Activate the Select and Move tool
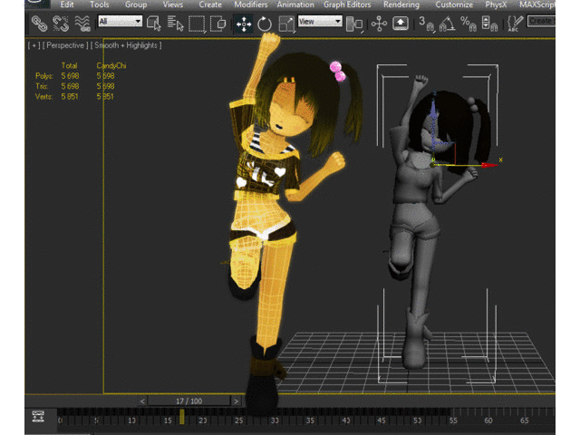Screen dimensions: 580x435 244,24
